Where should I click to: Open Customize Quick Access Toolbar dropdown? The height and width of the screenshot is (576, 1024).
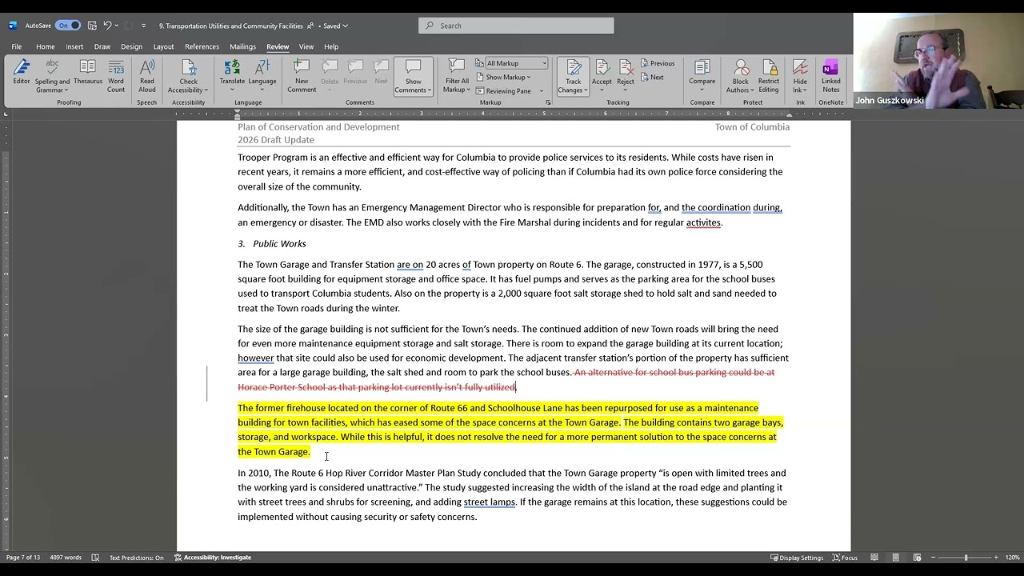(144, 26)
